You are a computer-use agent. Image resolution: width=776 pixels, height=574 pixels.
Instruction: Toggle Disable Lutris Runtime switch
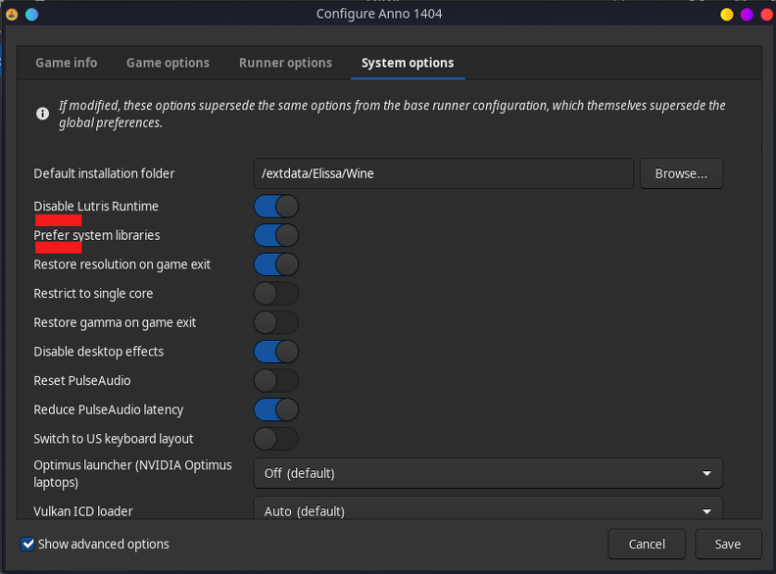point(276,207)
